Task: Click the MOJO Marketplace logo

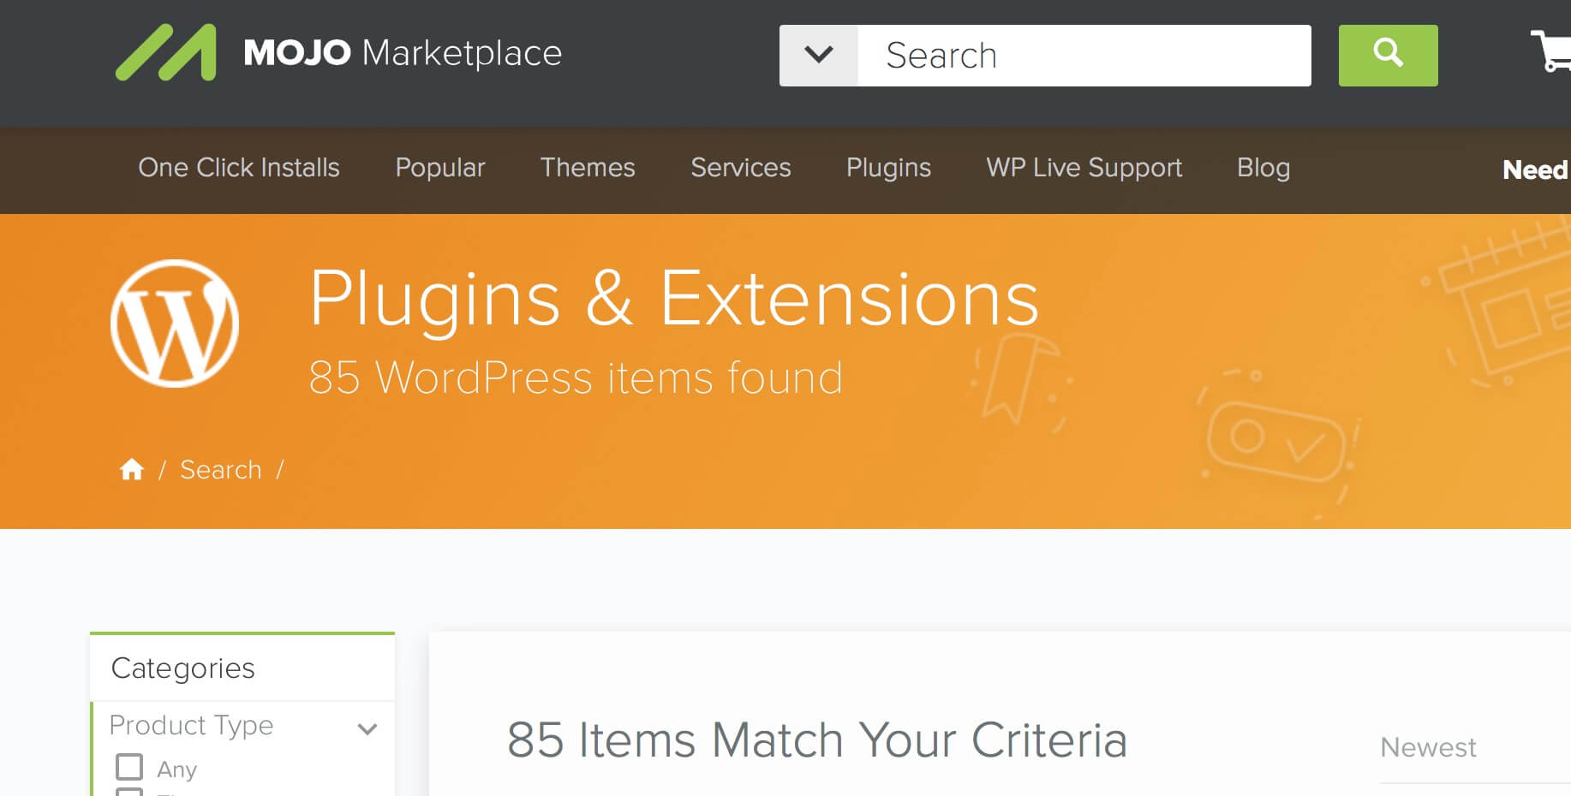Action: (x=338, y=53)
